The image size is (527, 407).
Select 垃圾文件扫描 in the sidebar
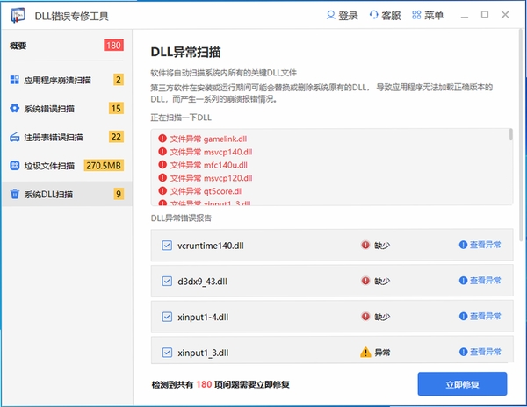coord(67,166)
